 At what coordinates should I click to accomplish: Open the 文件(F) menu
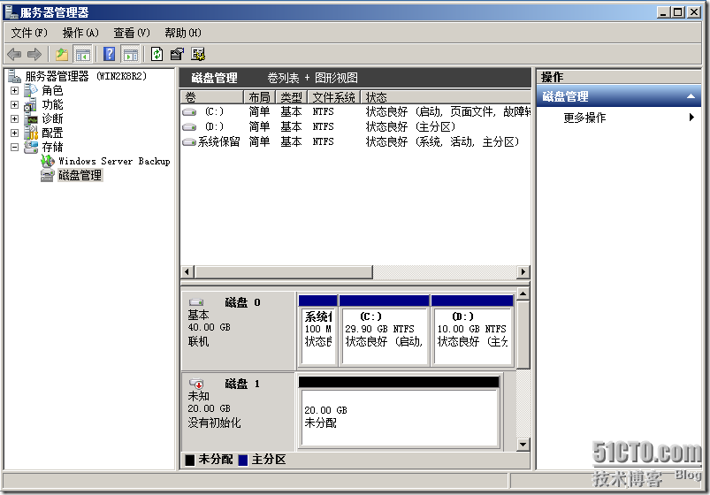(x=29, y=33)
